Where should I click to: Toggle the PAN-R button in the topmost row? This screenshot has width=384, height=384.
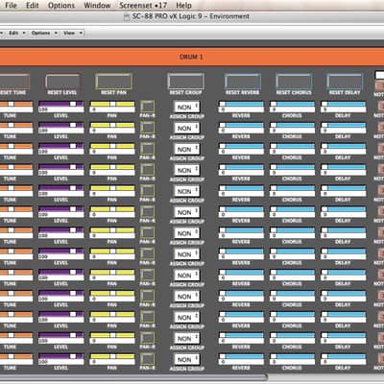147,107
